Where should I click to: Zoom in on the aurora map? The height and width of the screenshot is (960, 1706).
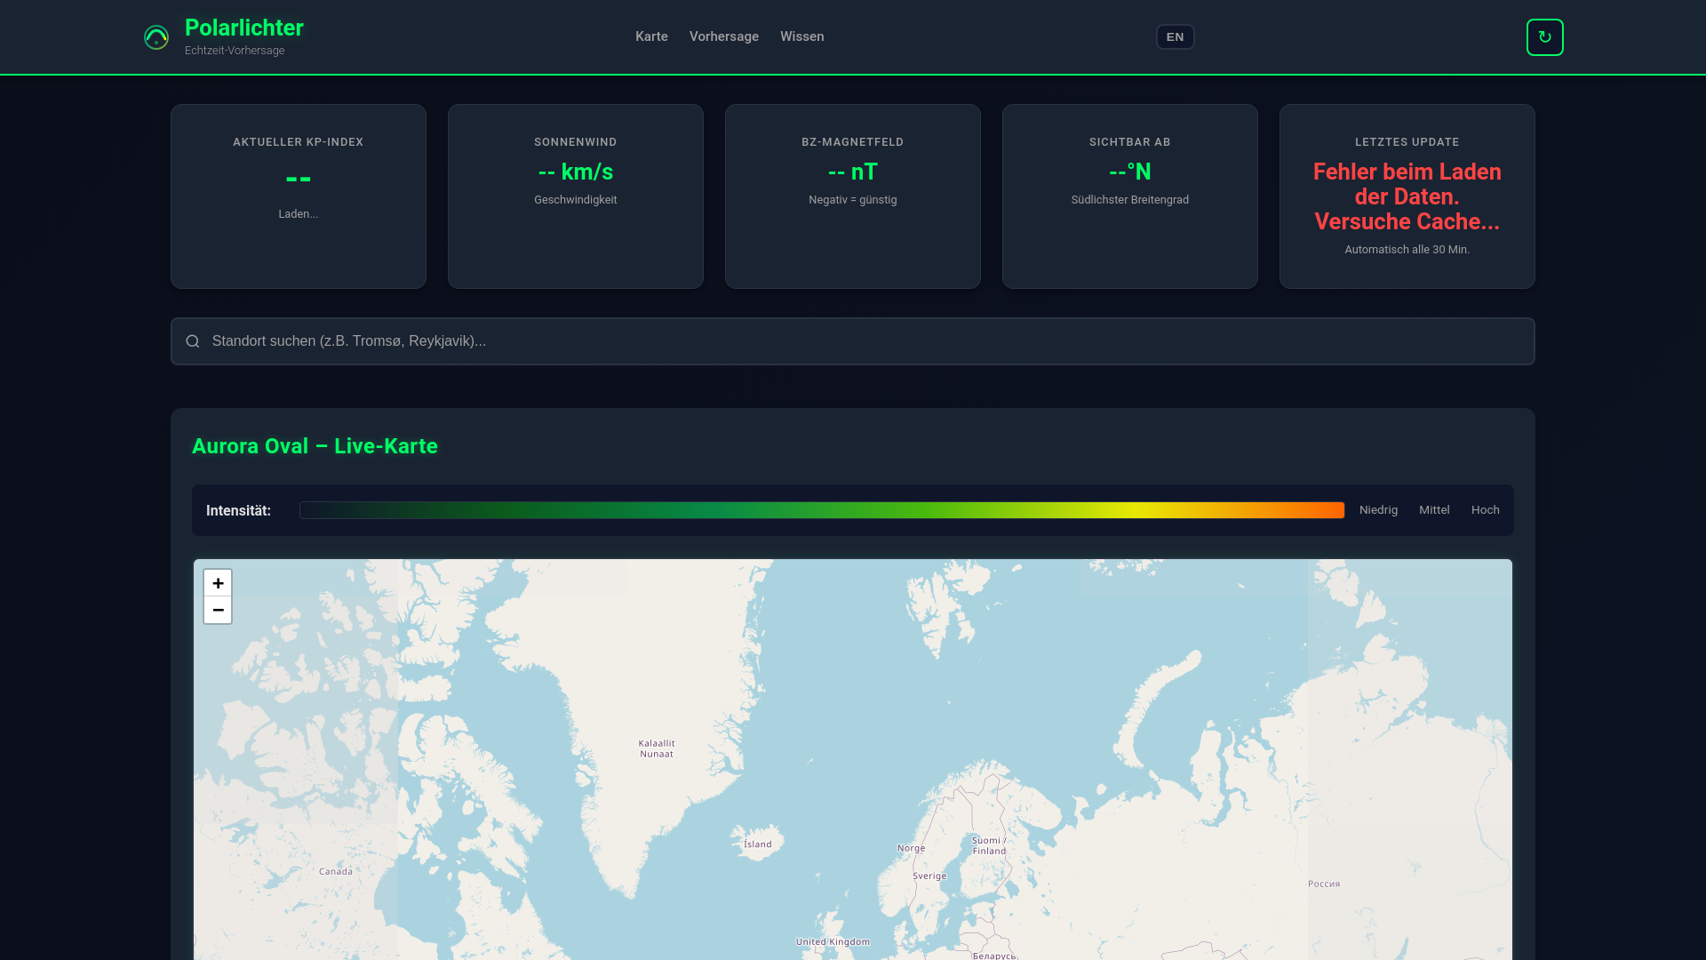(x=218, y=583)
